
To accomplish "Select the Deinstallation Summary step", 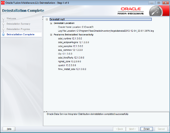I will 18,24.
